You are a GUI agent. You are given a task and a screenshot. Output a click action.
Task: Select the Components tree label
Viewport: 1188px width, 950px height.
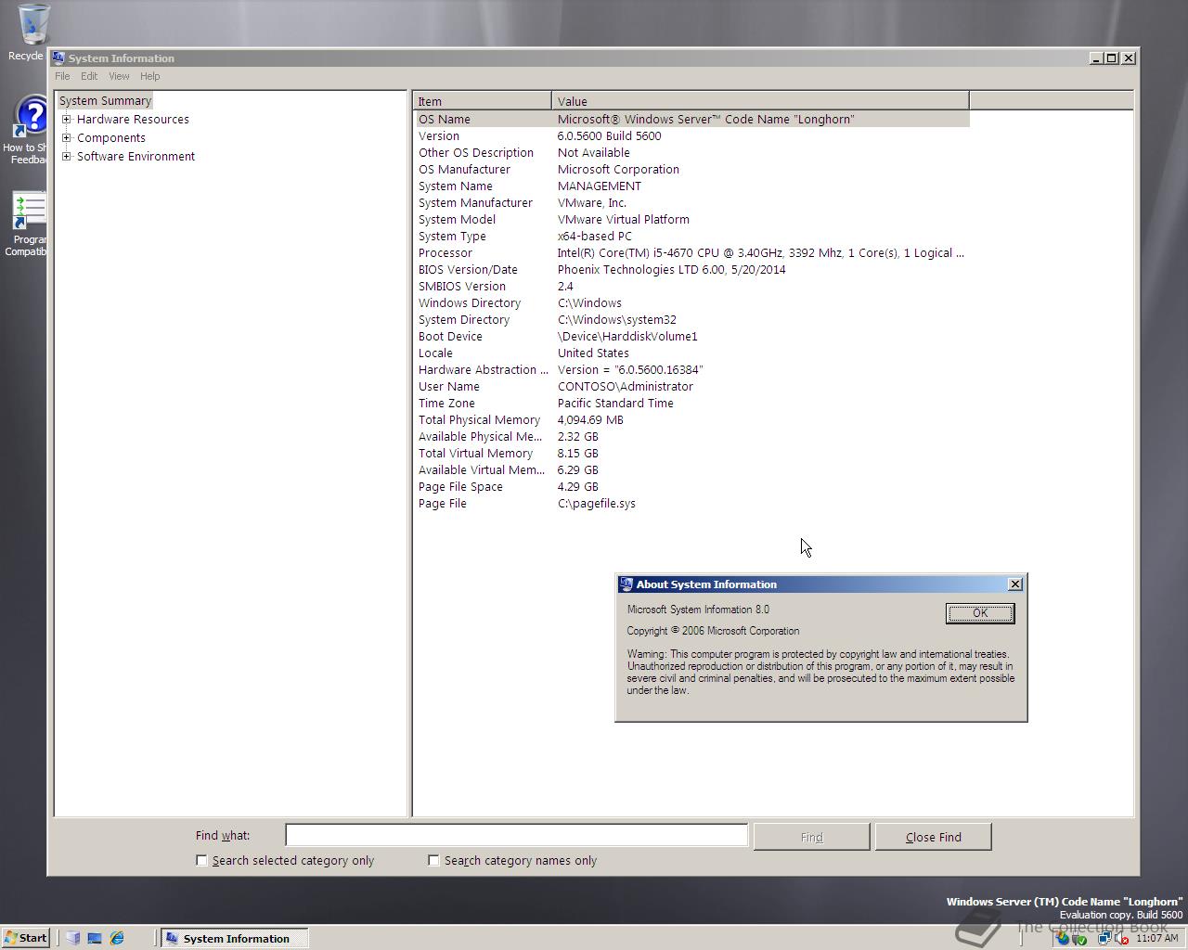tap(111, 137)
